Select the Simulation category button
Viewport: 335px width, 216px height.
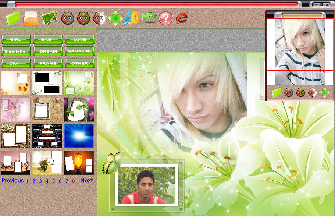coord(16,51)
